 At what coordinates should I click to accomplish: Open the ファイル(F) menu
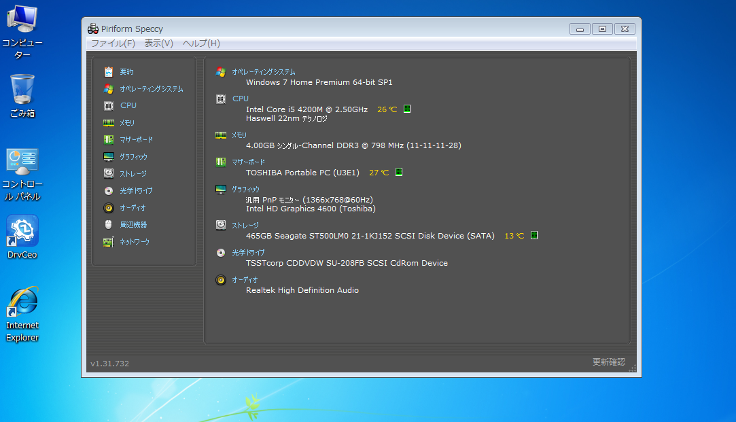(113, 43)
